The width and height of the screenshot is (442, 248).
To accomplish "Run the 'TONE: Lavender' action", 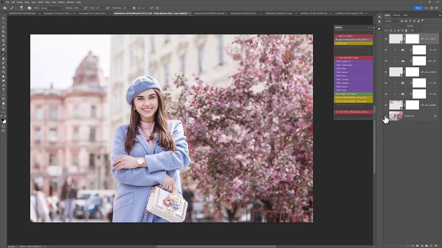I will coord(354,80).
